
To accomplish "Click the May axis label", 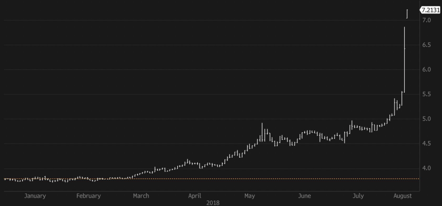I will click(x=249, y=196).
